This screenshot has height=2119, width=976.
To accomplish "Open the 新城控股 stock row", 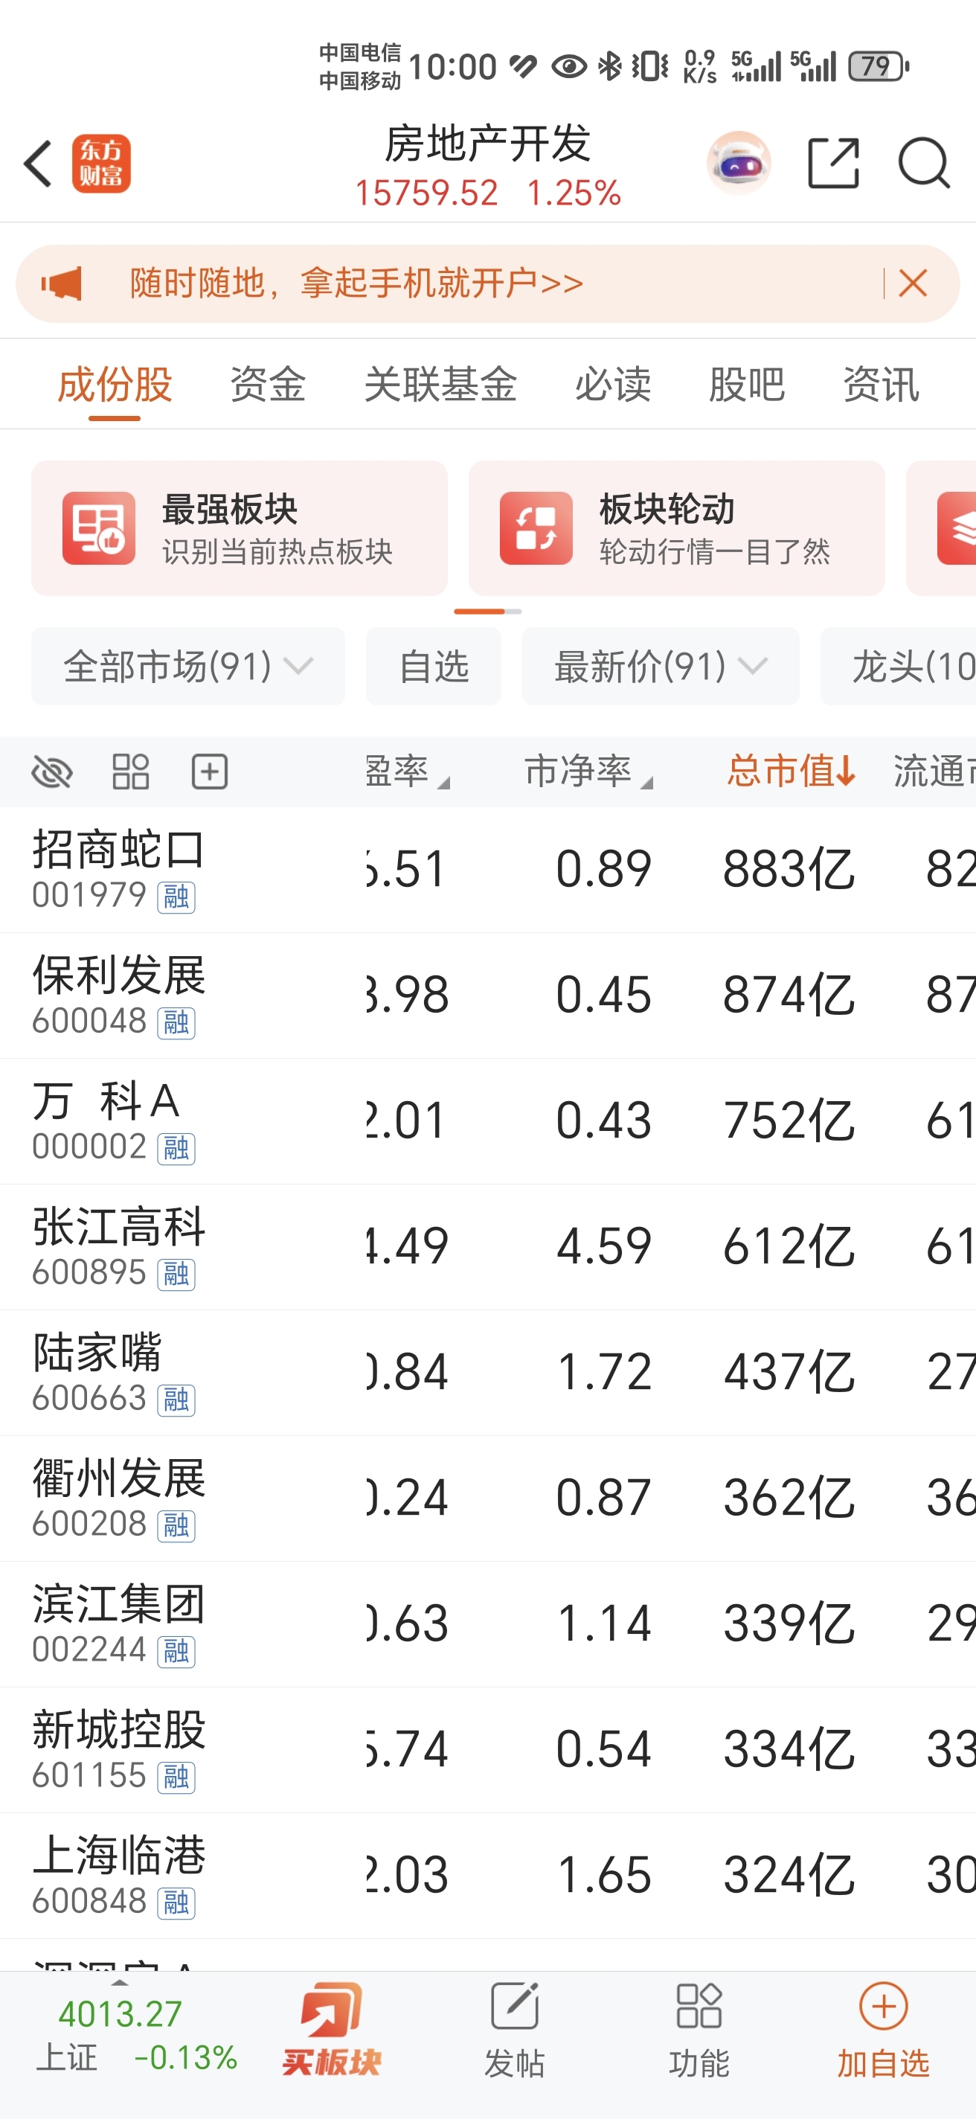I will pyautogui.click(x=487, y=1751).
